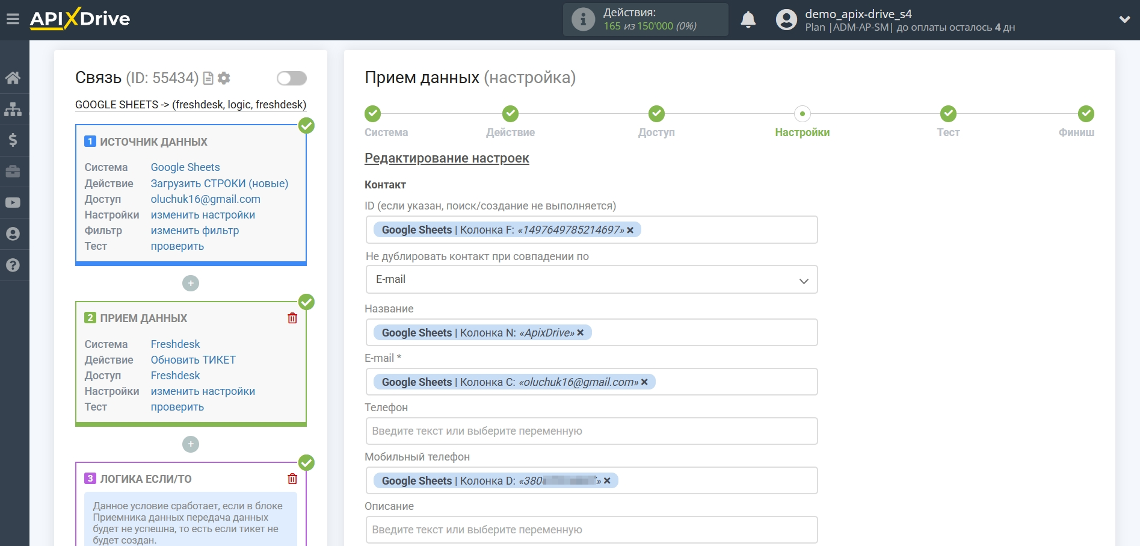
Task: Open the notifications bell
Action: 748,20
